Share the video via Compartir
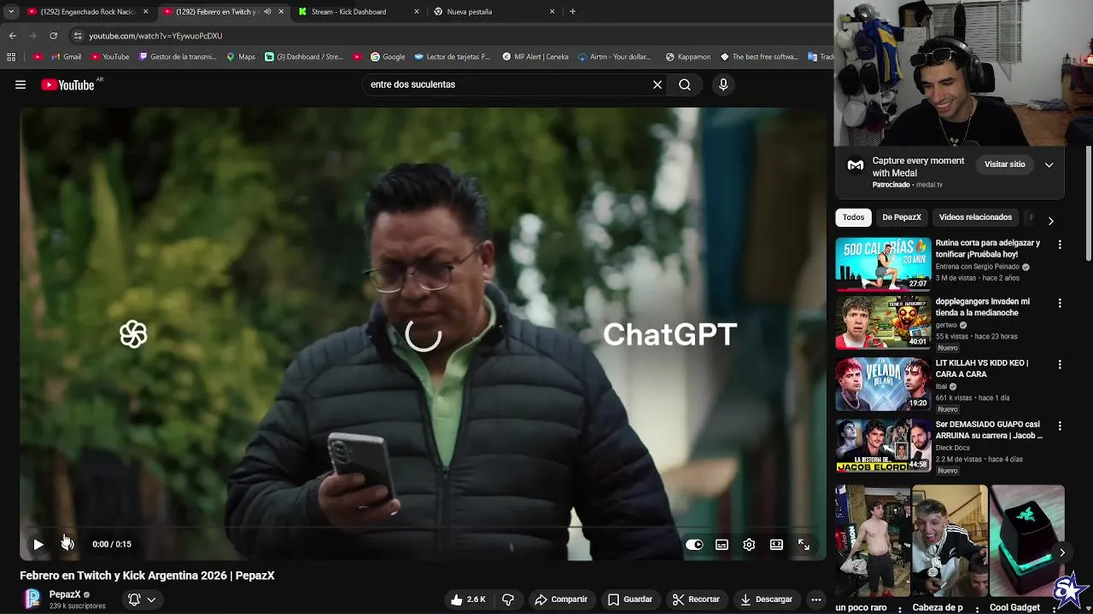The width and height of the screenshot is (1093, 614). [x=561, y=600]
